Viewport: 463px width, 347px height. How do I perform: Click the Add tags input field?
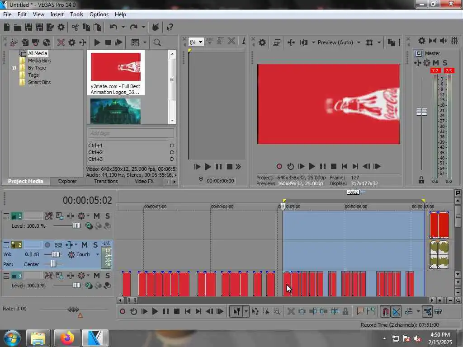pos(131,133)
